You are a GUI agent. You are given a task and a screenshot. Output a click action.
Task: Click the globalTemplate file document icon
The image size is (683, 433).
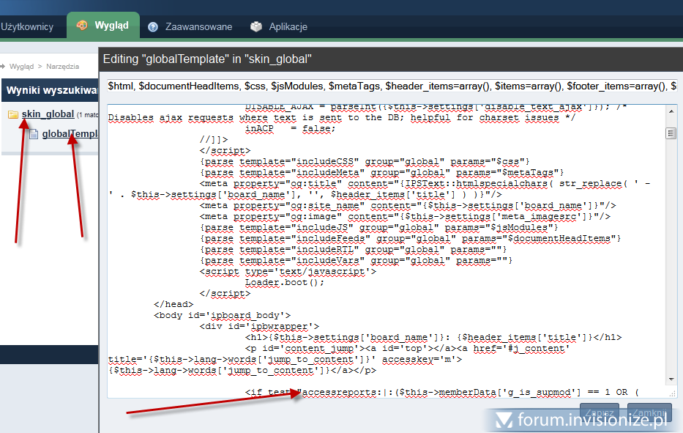click(x=34, y=134)
